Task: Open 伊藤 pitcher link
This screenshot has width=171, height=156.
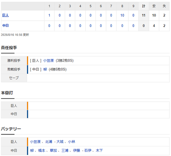Action: point(77,151)
